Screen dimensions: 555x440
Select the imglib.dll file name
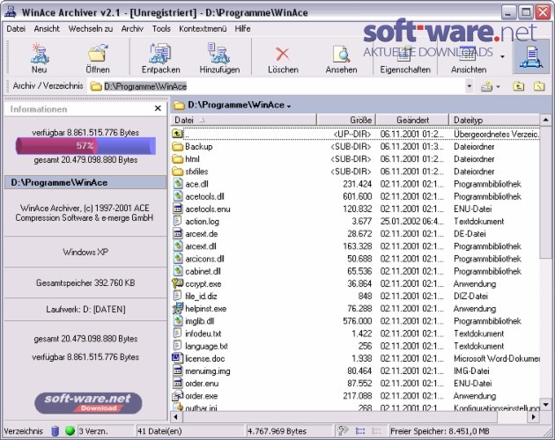tap(200, 321)
